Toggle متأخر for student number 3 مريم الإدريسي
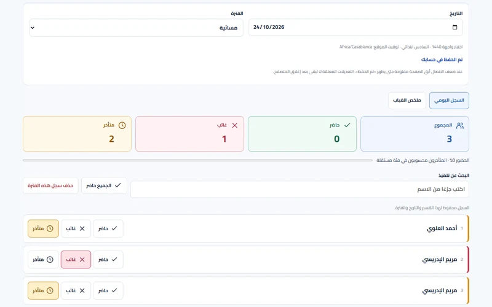Screen dimensions: 492x307 click(x=43, y=290)
